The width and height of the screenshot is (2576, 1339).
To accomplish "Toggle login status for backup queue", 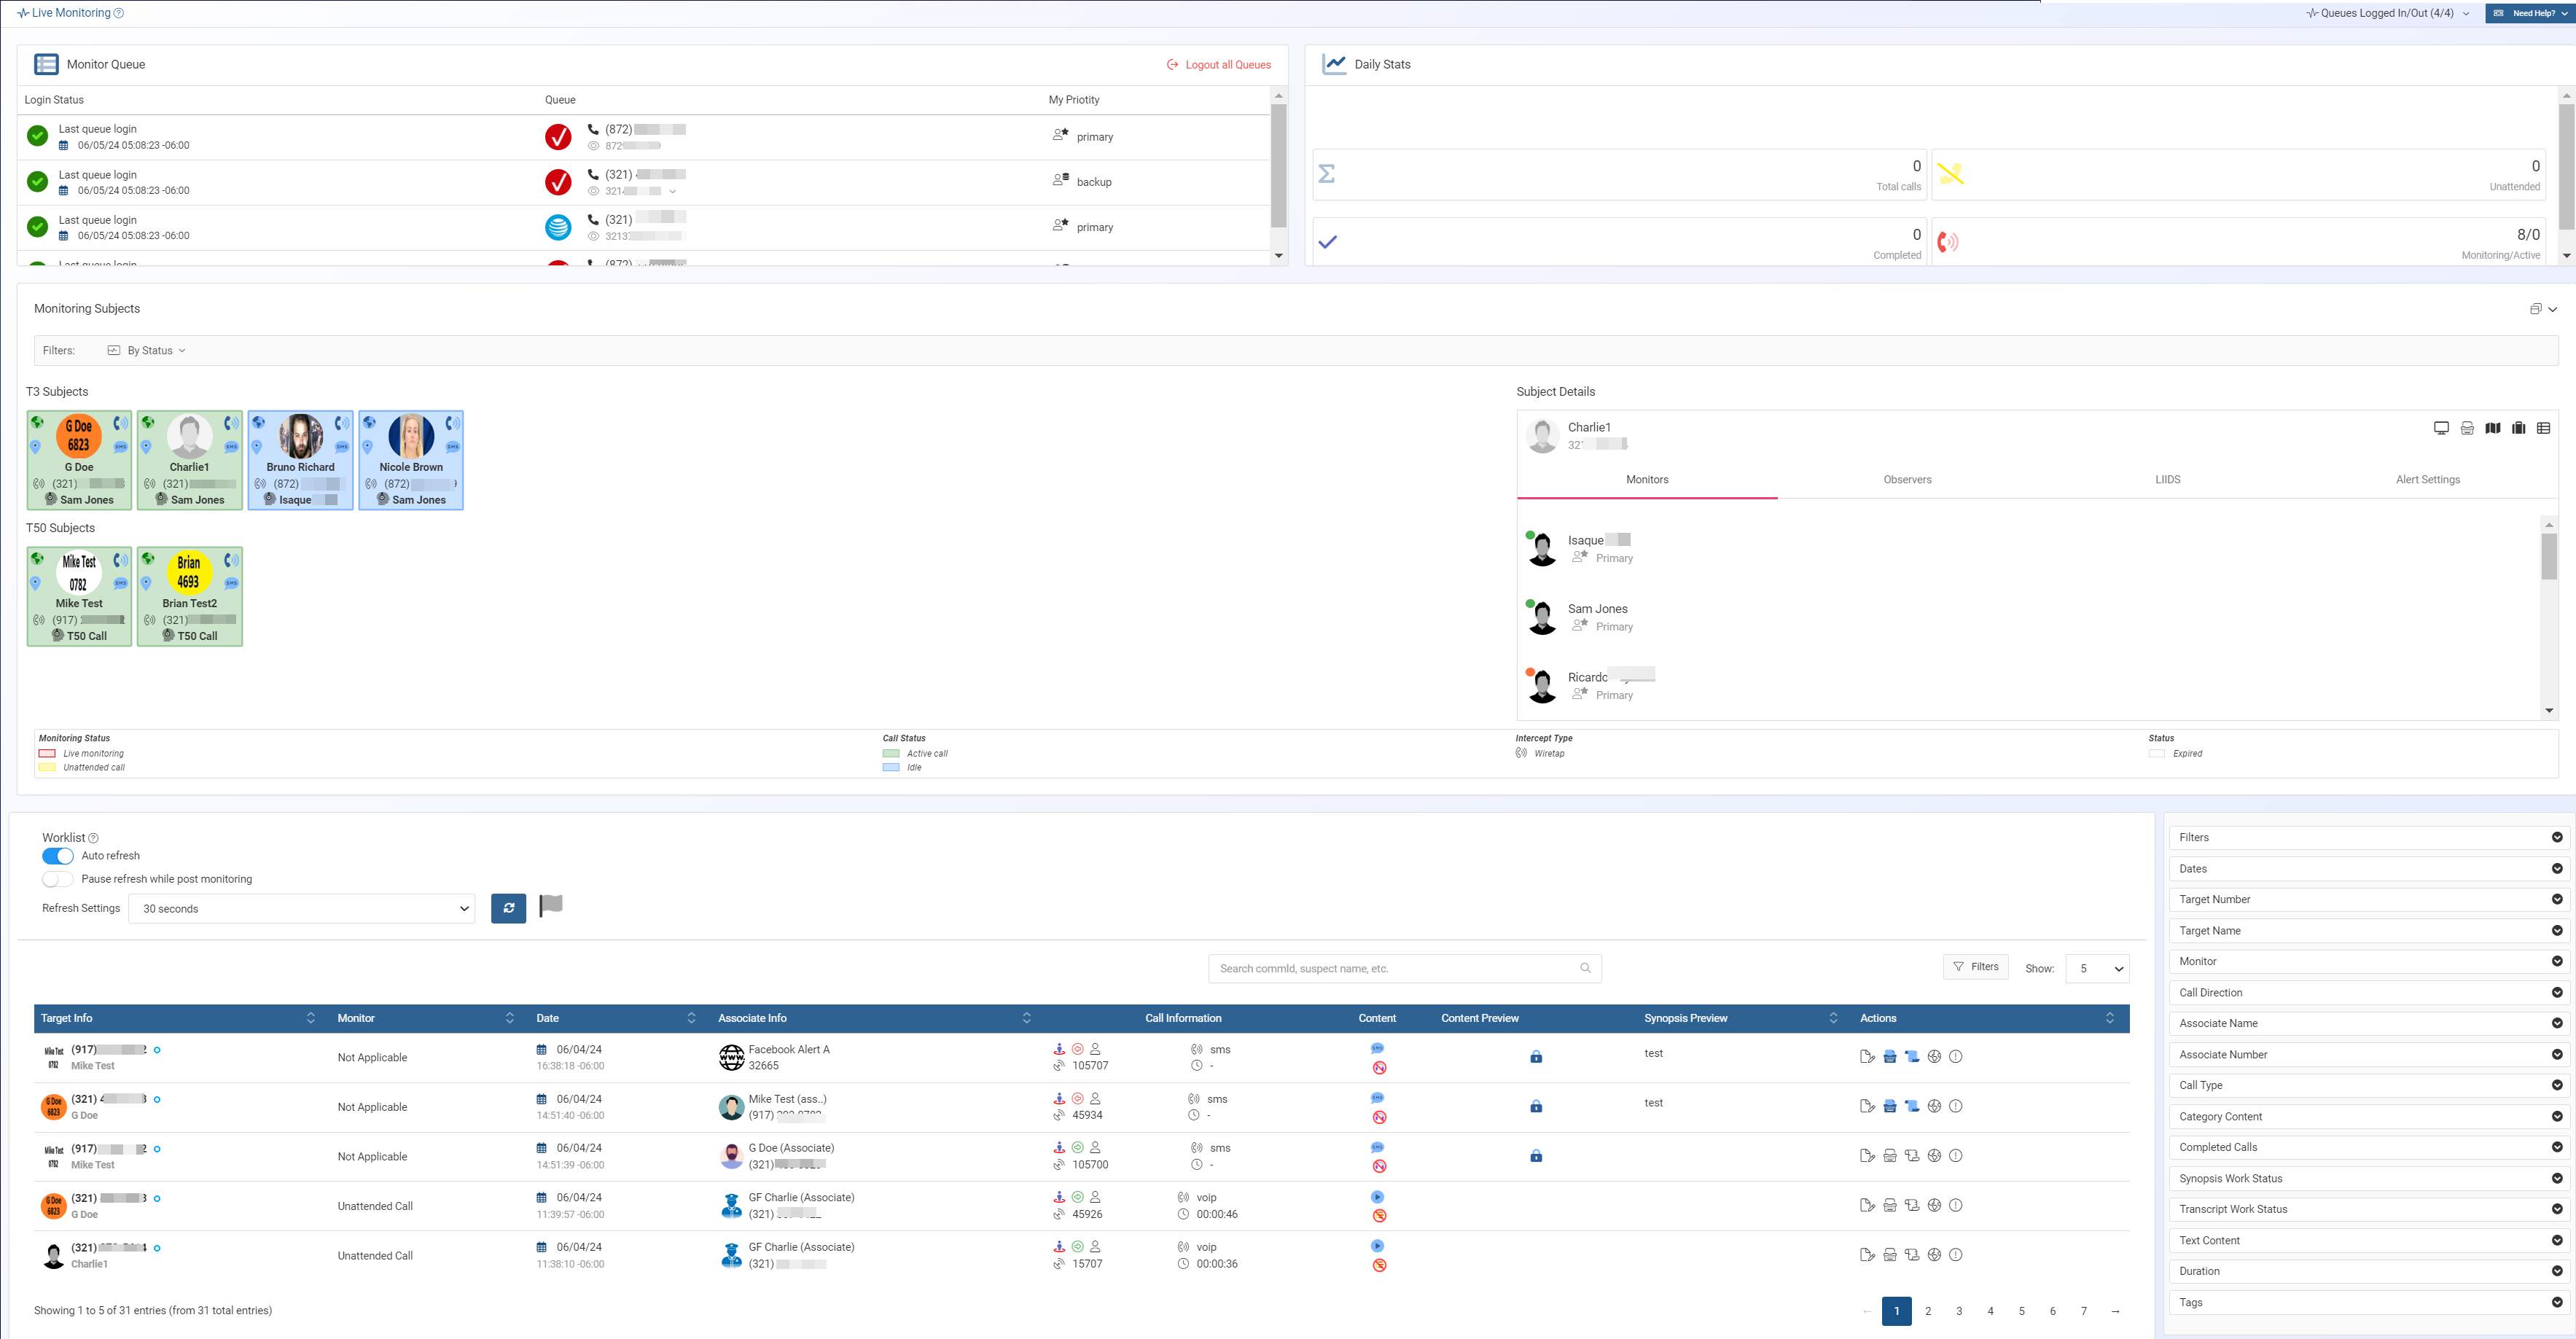I will [x=37, y=182].
